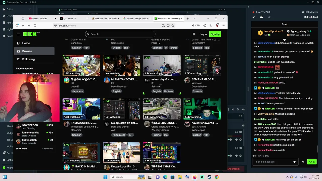
Task: Toggle the volume speaker icon beside skip-next
Action: tap(243, 109)
